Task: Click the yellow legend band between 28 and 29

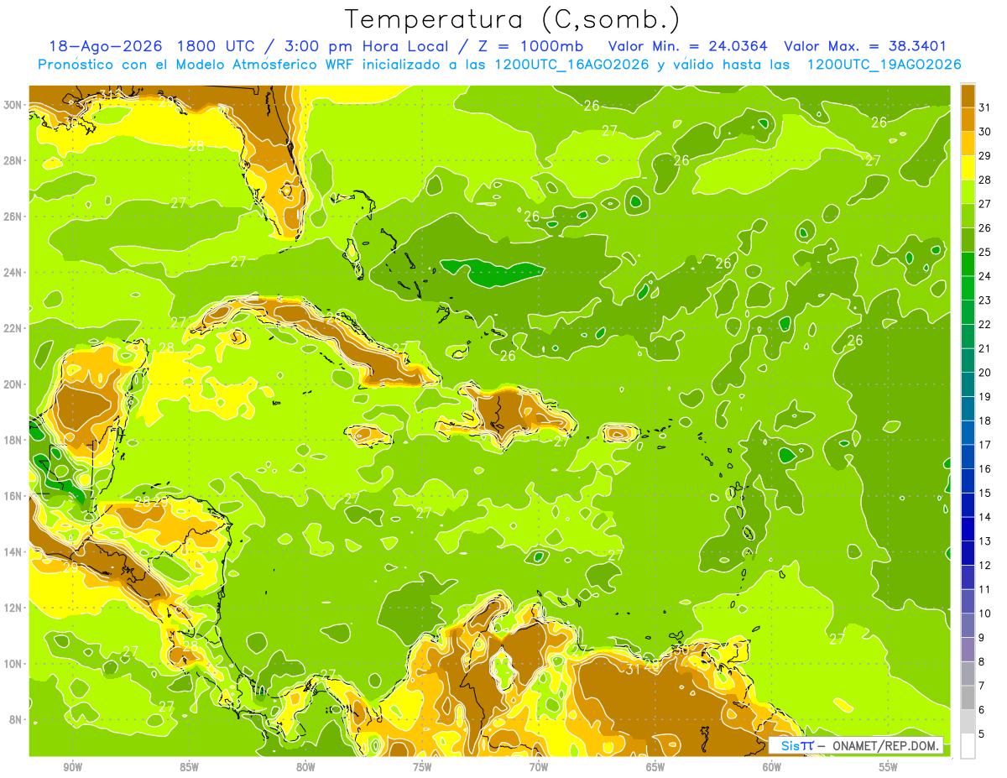Action: 968,167
